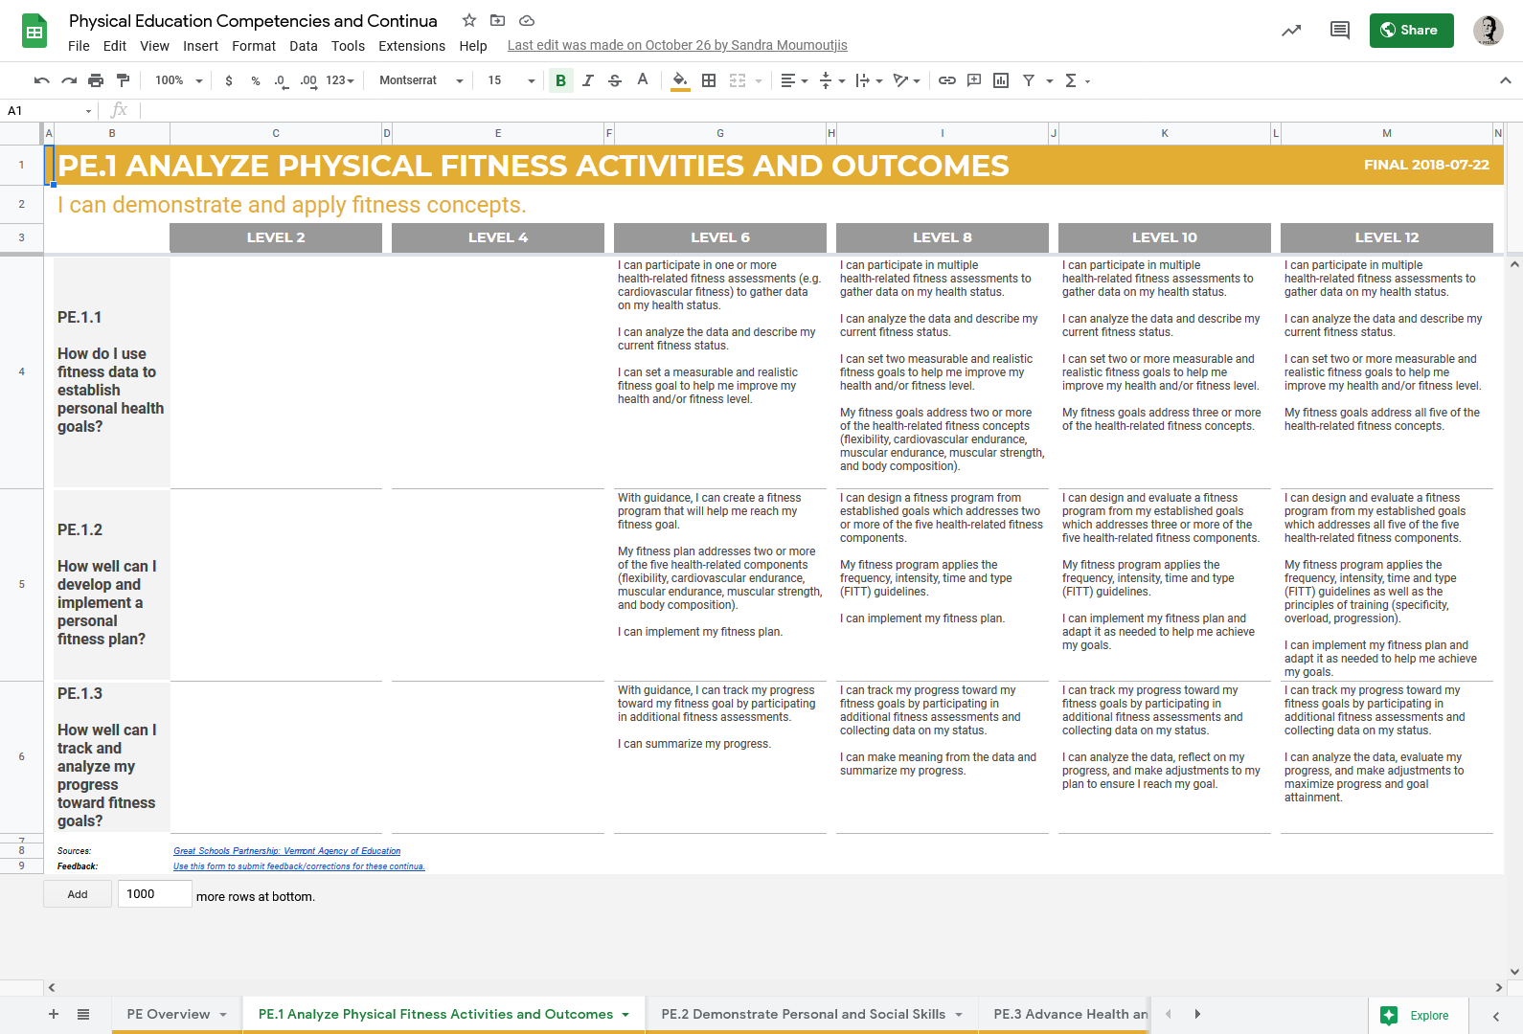1523x1034 pixels.
Task: Click the rows count input field
Action: [x=154, y=894]
